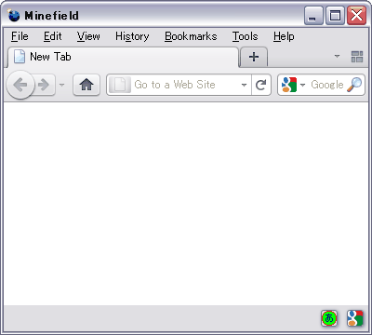Open the location bar history dropdown
The height and width of the screenshot is (335, 372).
coord(245,85)
